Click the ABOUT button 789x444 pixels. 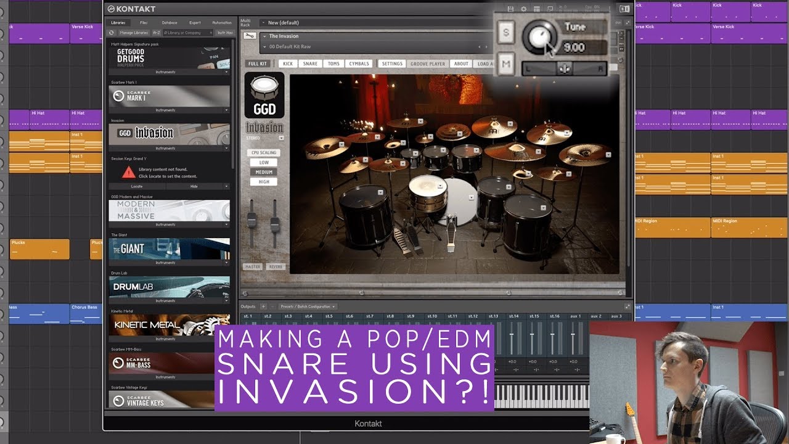click(x=462, y=64)
